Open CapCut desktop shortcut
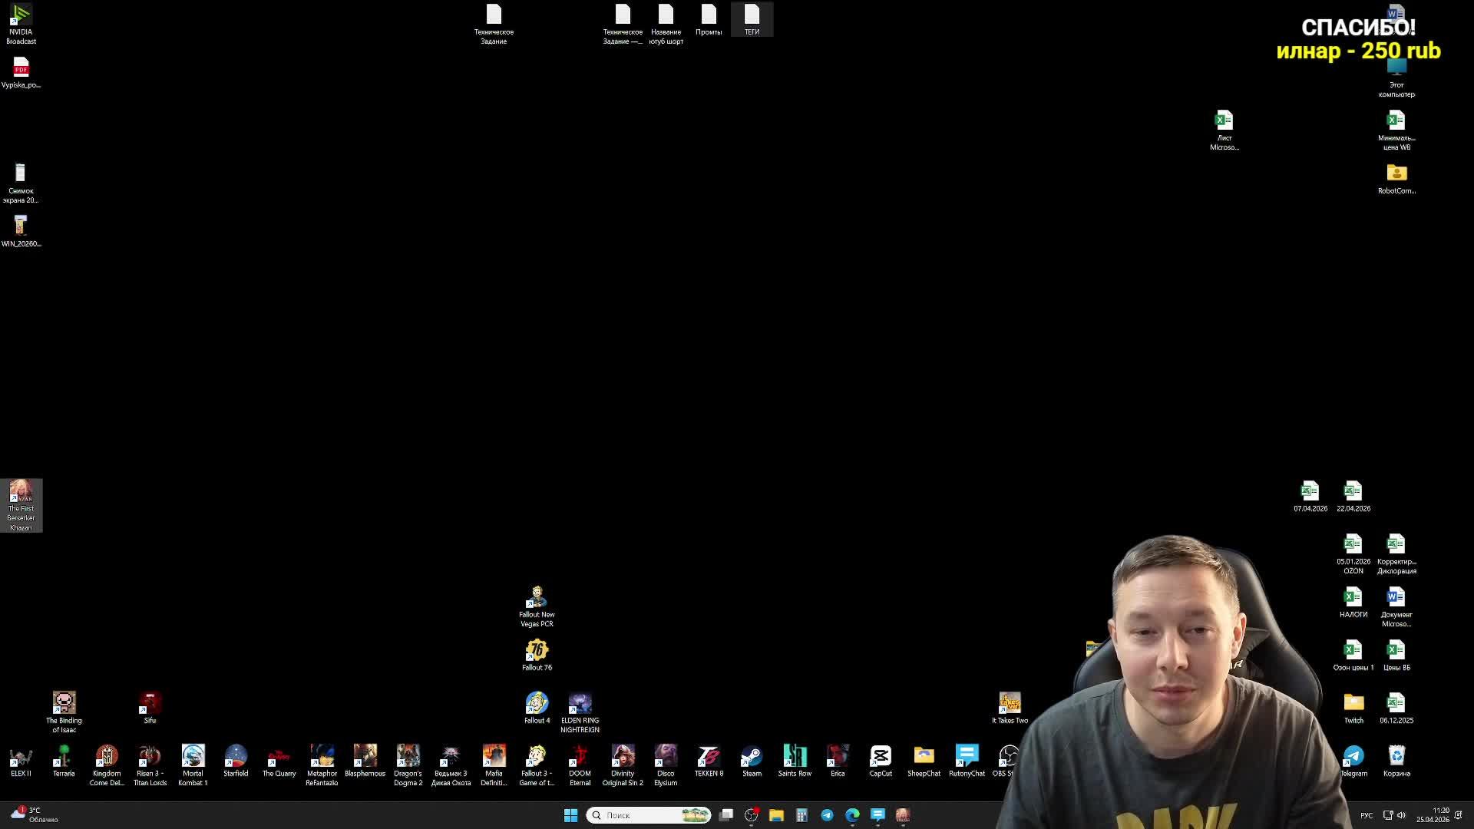 (881, 758)
